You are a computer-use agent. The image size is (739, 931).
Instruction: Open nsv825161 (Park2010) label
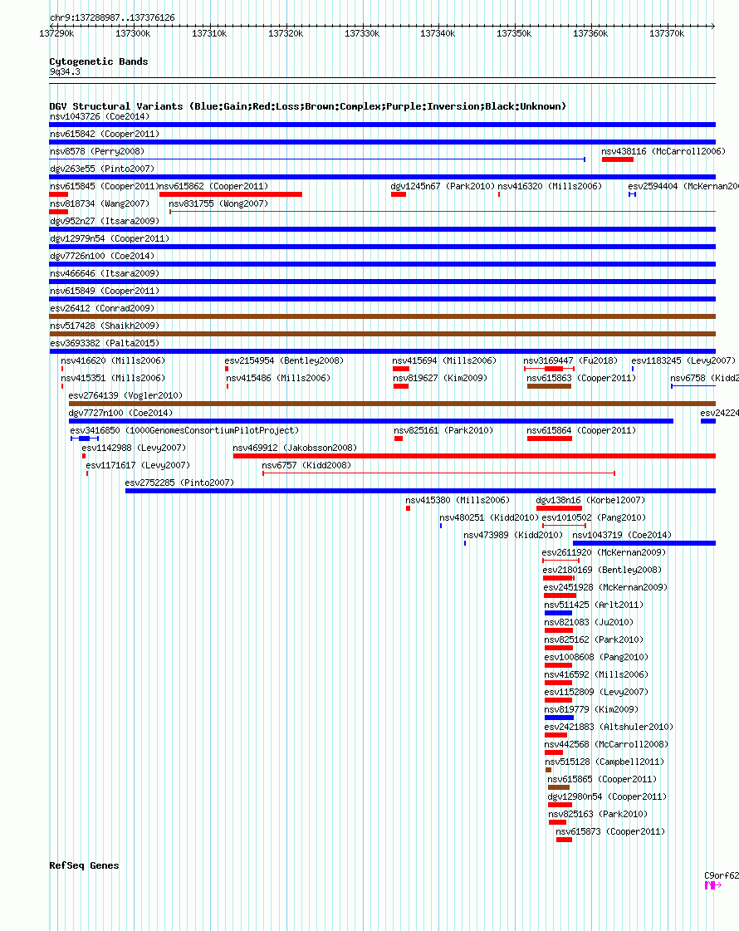tap(443, 430)
